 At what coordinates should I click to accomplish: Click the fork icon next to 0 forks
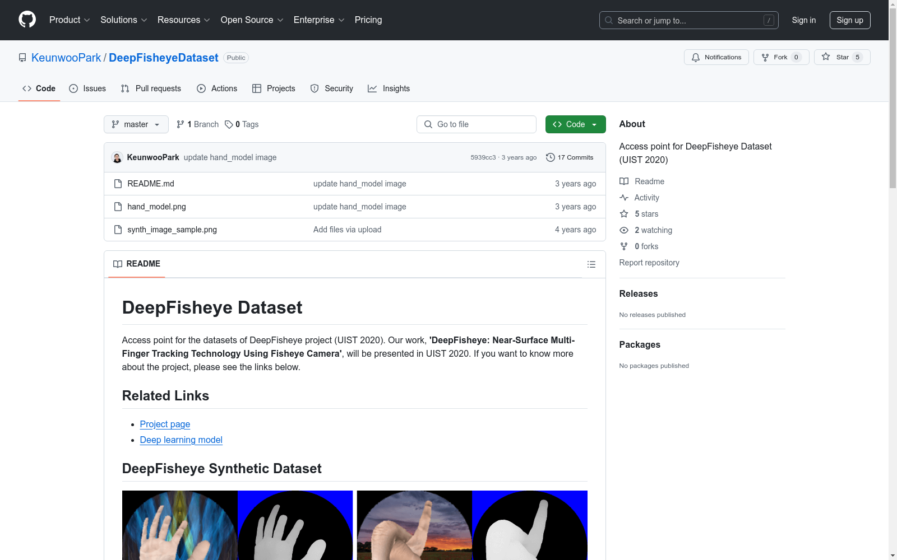(624, 246)
